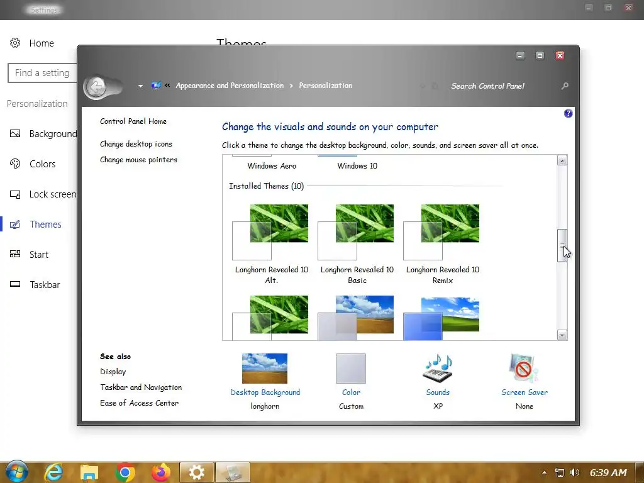Click the Desktop Background longhorn thumbnail
The width and height of the screenshot is (644, 483).
tap(265, 369)
